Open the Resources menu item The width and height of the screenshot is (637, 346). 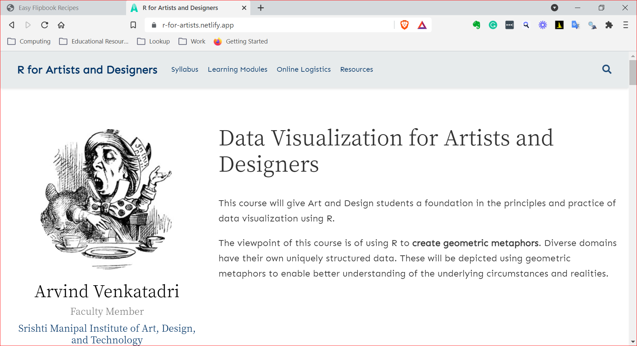357,69
